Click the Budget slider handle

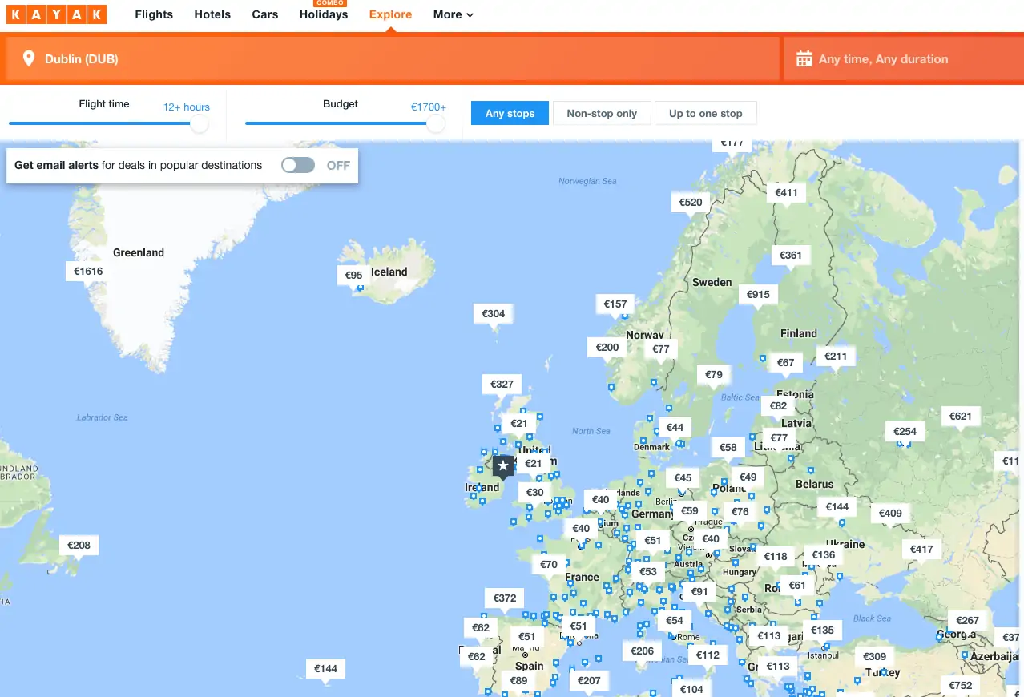436,123
